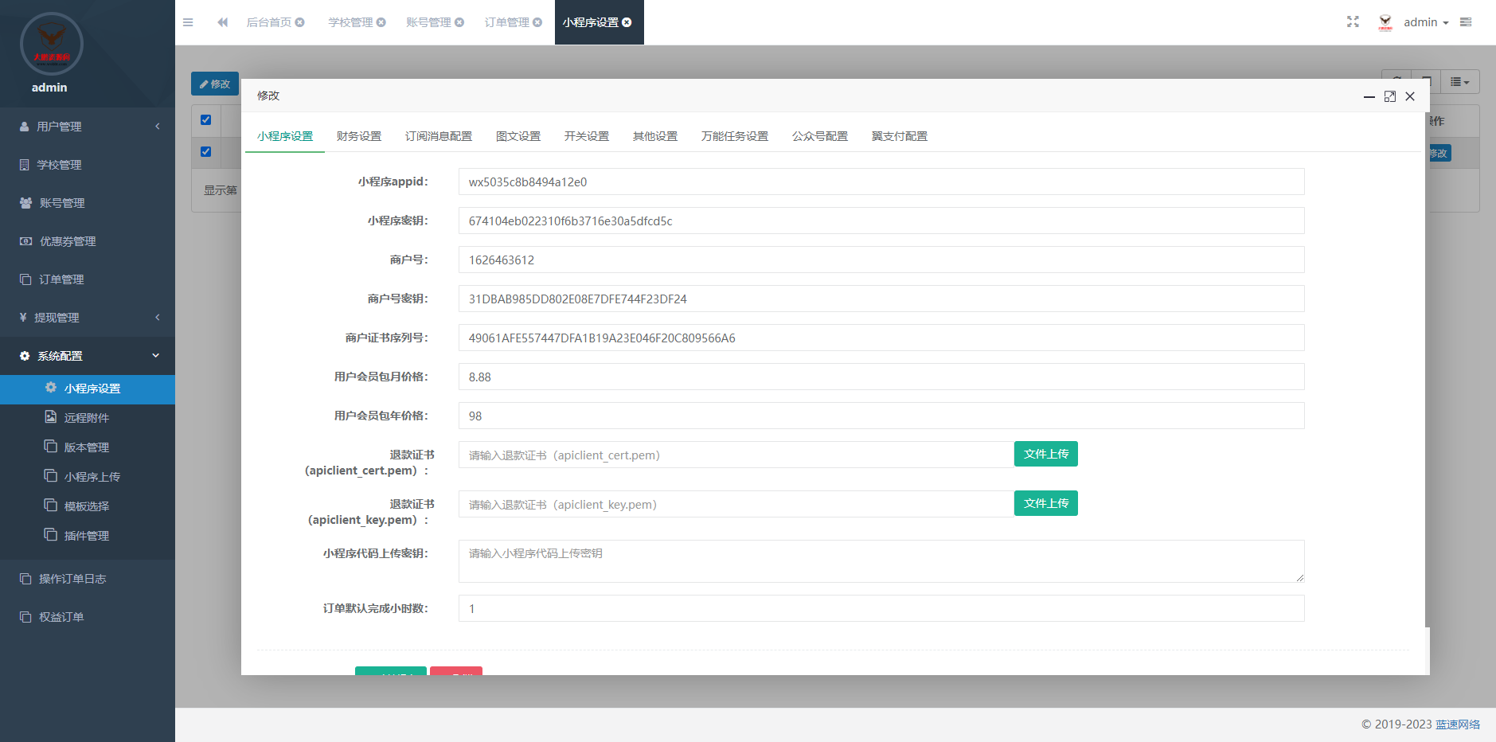Open 远程附件 in the sidebar
The height and width of the screenshot is (742, 1496).
pos(86,418)
